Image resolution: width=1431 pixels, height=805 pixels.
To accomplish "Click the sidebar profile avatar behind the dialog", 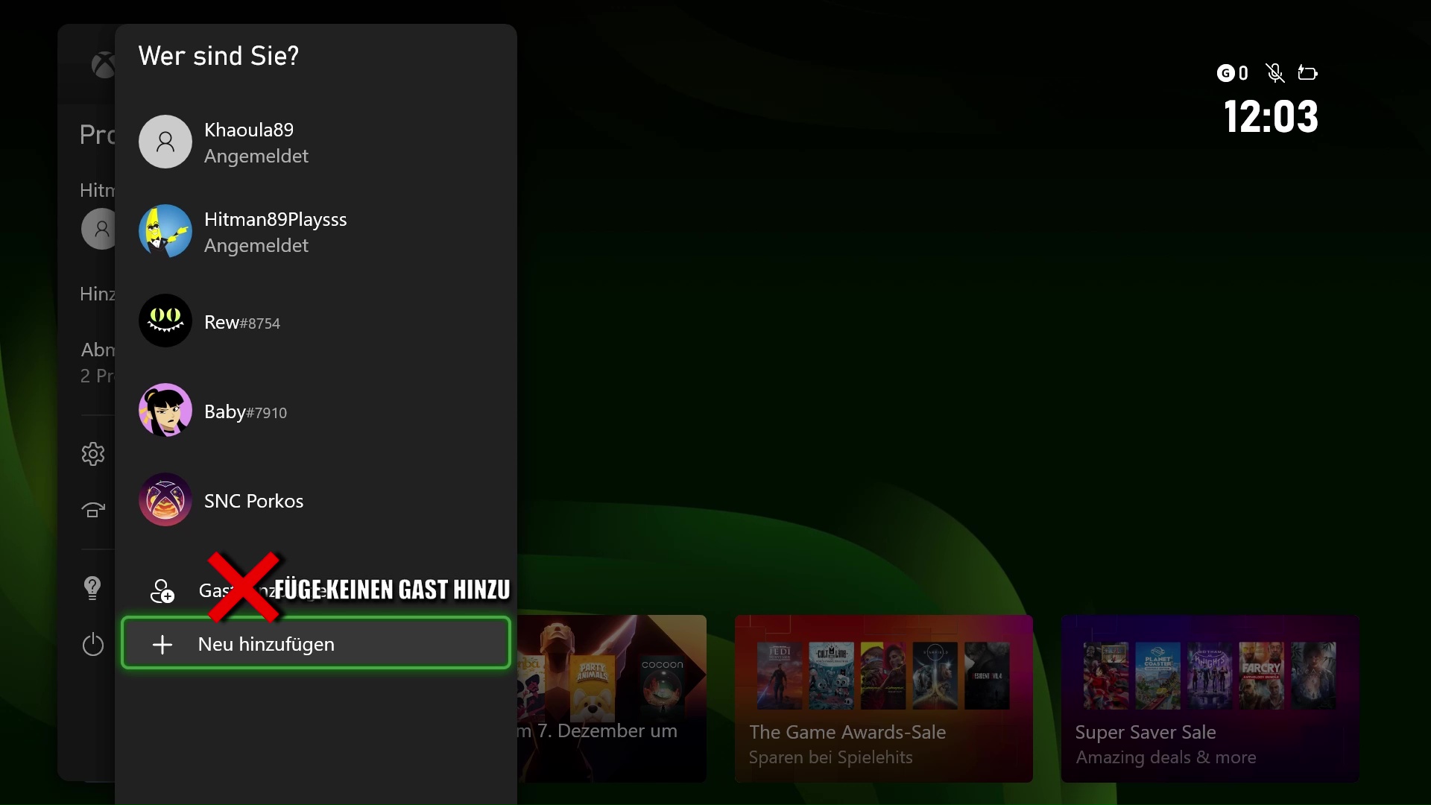I will (x=99, y=229).
